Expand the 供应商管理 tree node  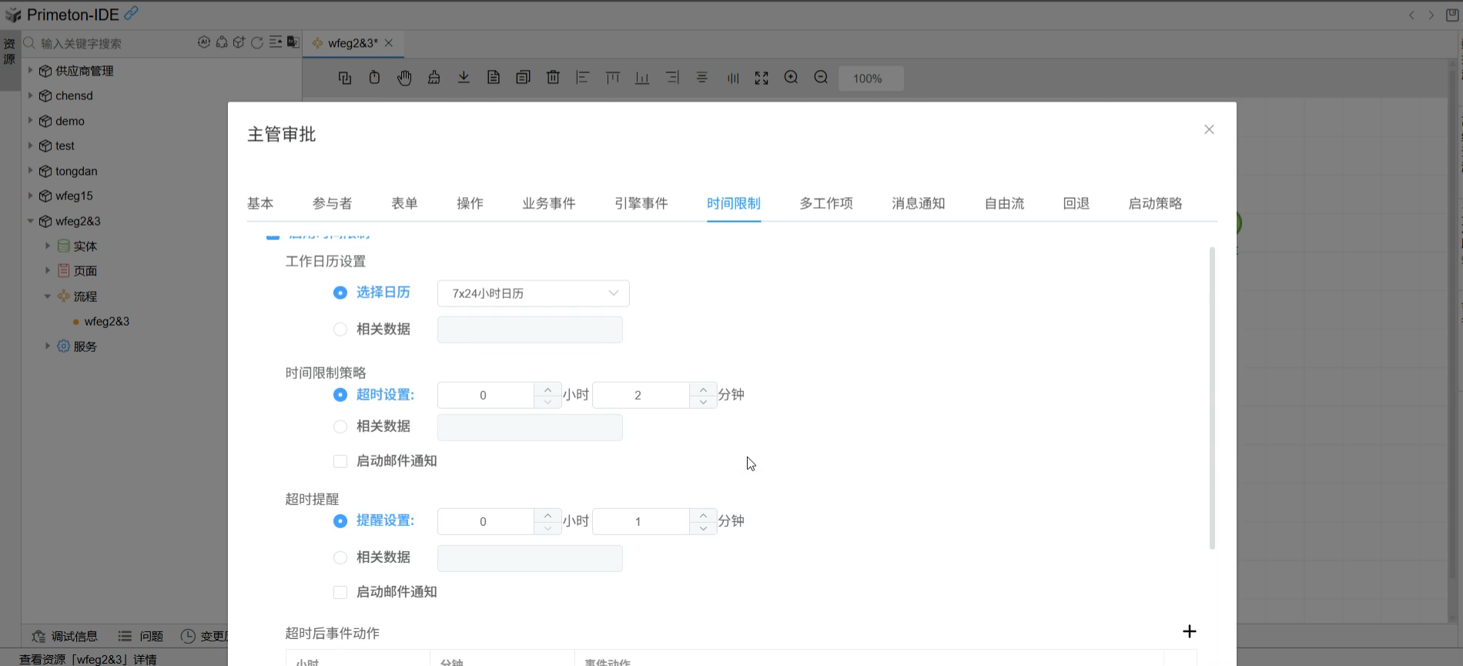point(30,71)
